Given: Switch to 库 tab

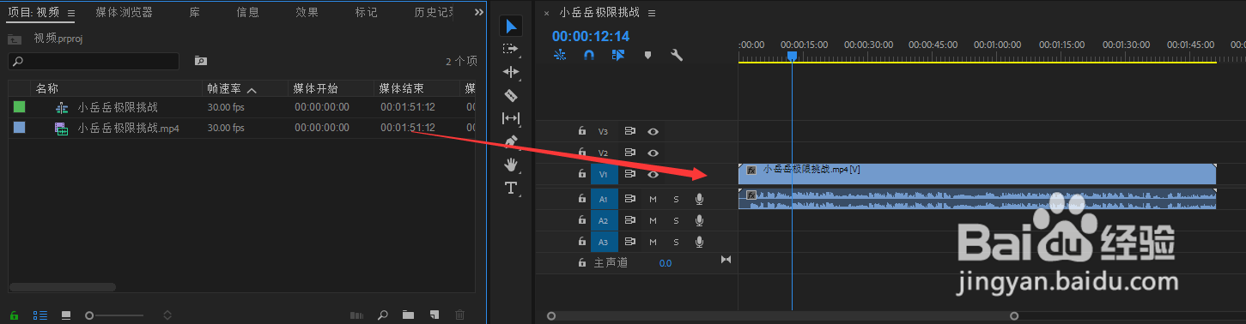Looking at the screenshot, I should tap(195, 12).
